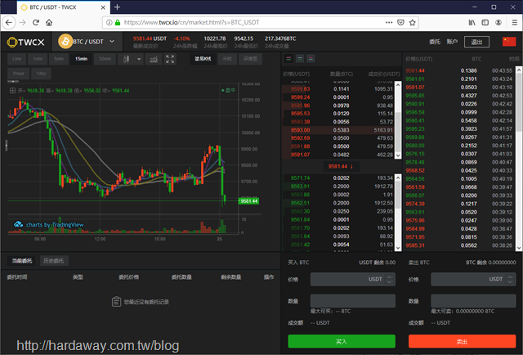523x355 pixels.
Task: Select the 1day chart interval
Action: (41, 74)
